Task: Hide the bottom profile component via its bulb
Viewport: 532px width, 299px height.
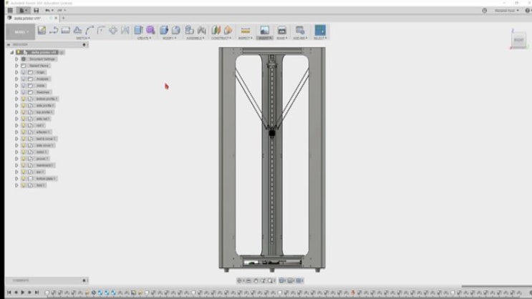Action: click(x=23, y=99)
